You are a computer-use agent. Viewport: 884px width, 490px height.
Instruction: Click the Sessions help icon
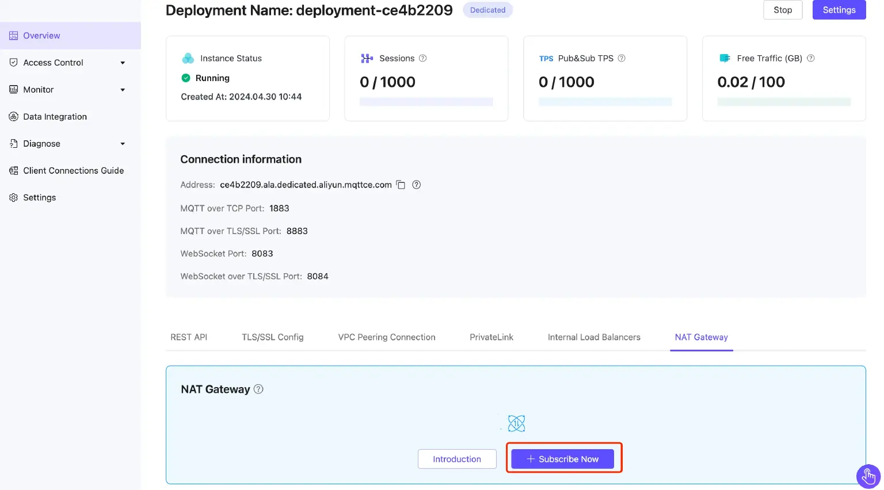click(424, 58)
